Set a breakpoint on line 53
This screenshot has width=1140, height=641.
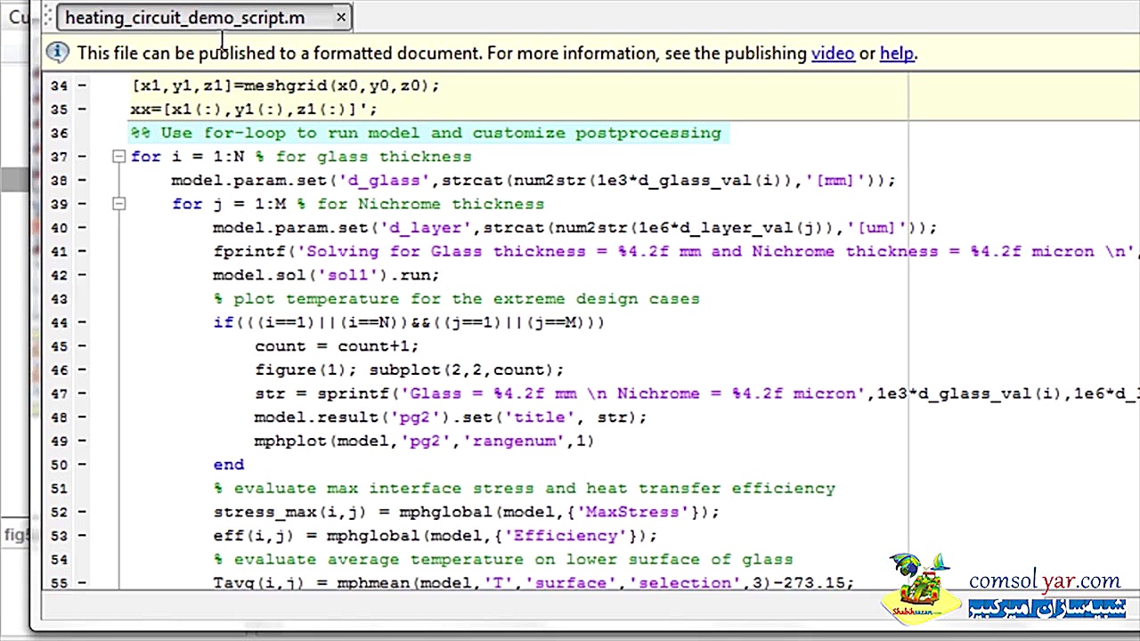pos(82,536)
